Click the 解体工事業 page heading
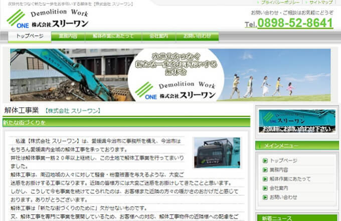 click(21, 111)
